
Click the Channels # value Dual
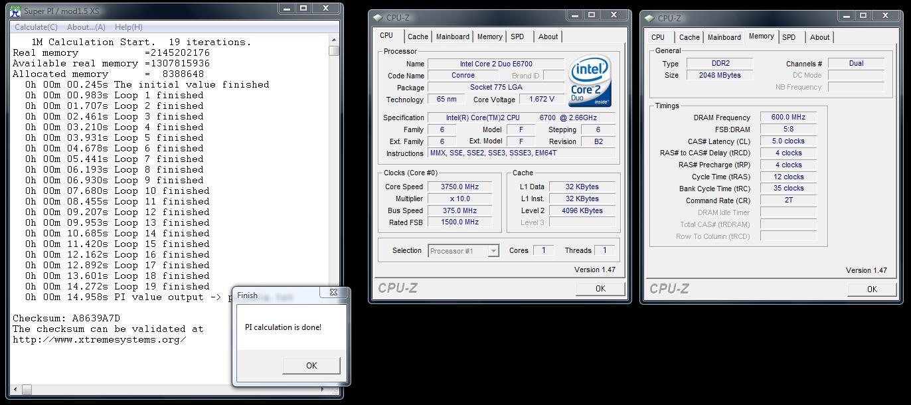[x=857, y=63]
